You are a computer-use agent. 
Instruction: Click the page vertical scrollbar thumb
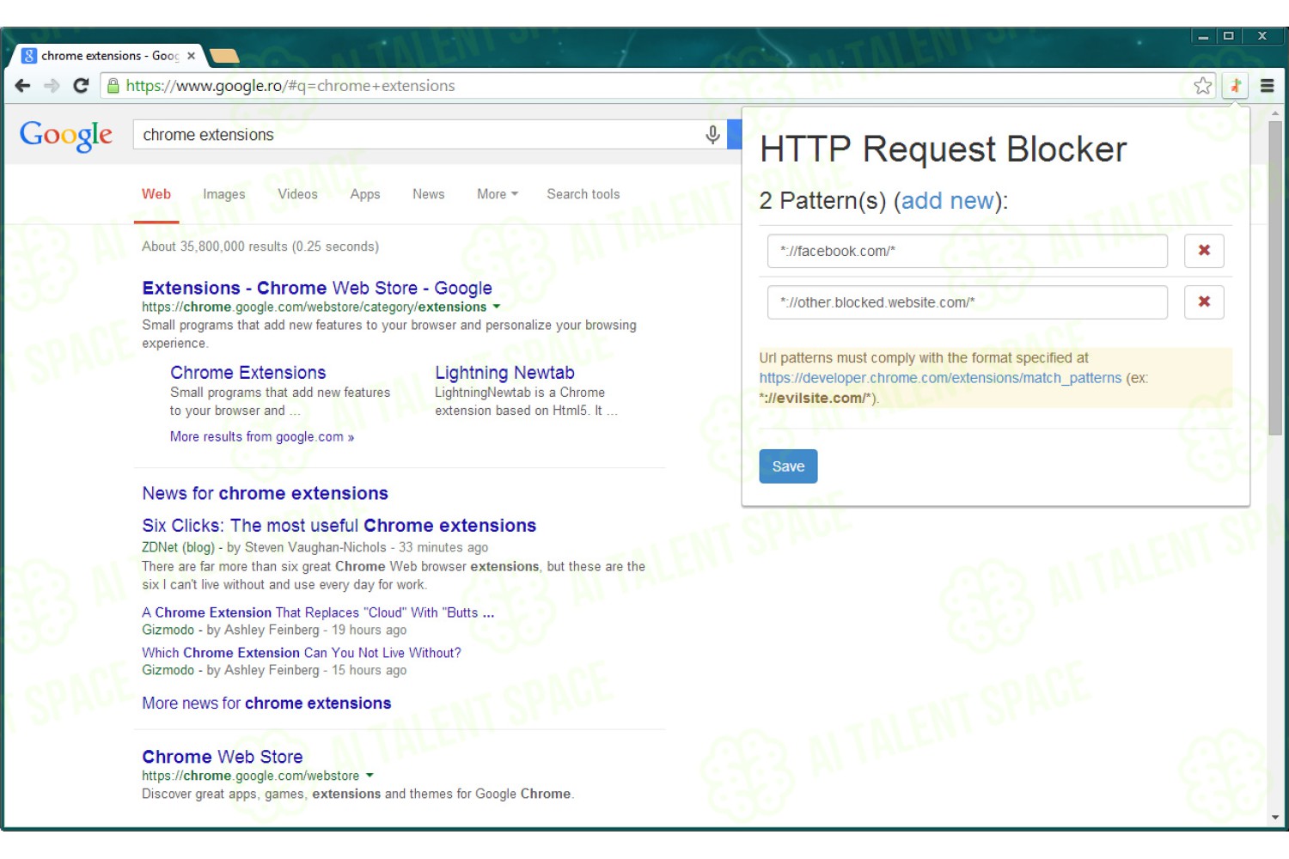tap(1275, 277)
